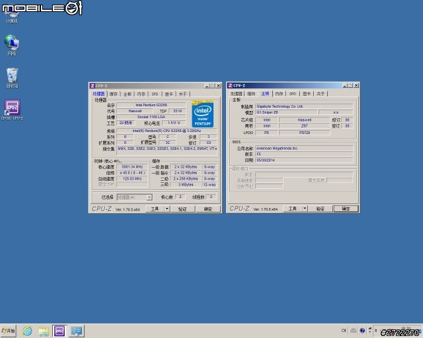Click the 3 MBytes level 3 cache value
This screenshot has height=338, width=423.
(186, 185)
